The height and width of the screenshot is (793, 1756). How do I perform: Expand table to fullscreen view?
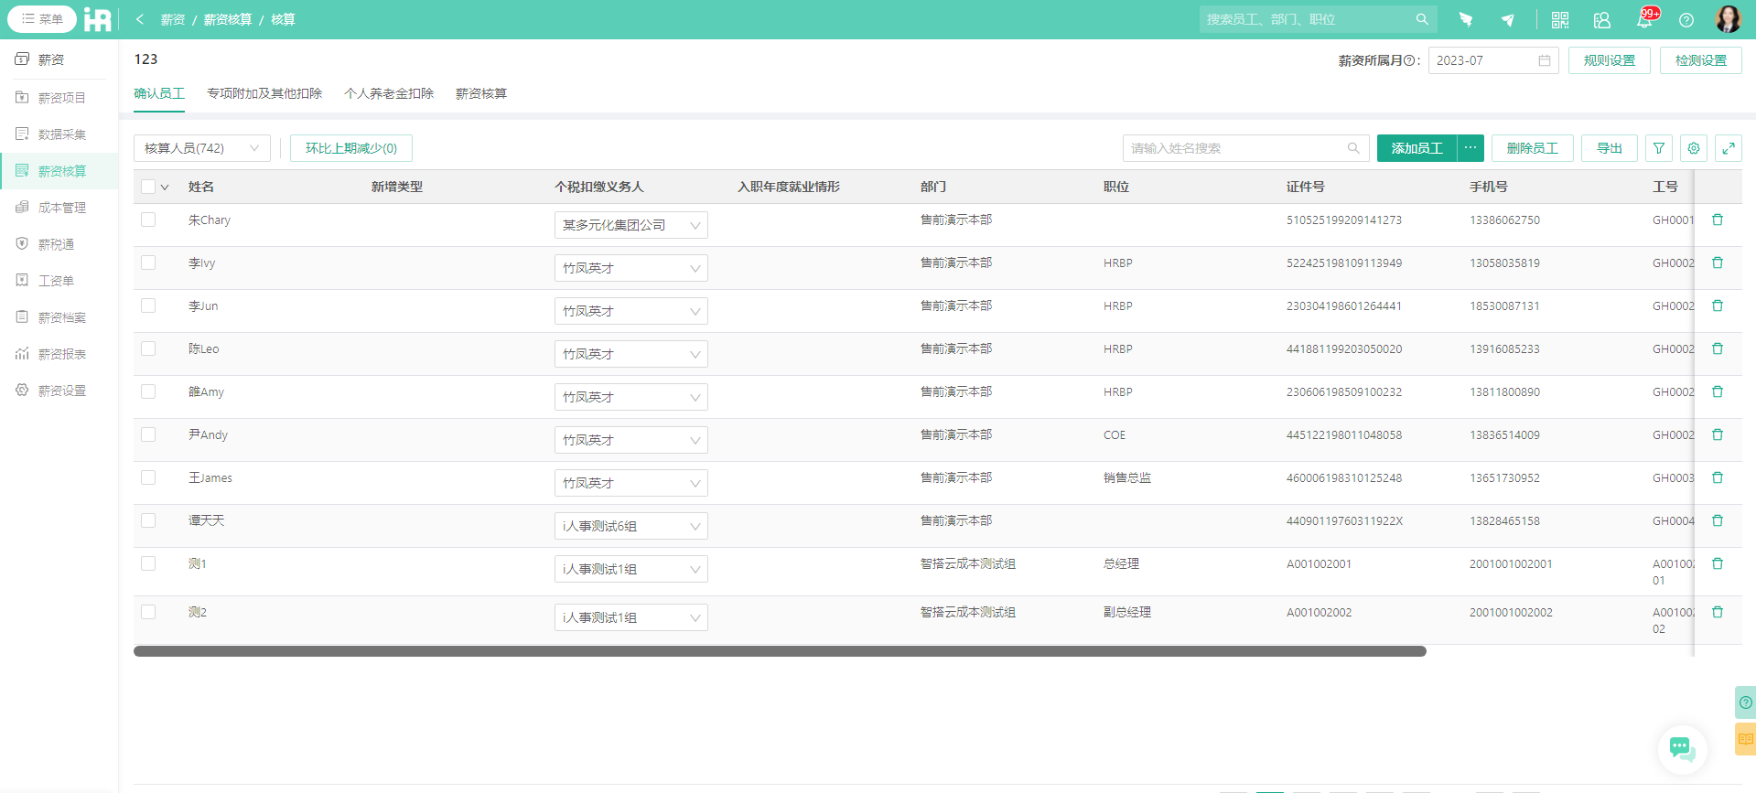1729,148
